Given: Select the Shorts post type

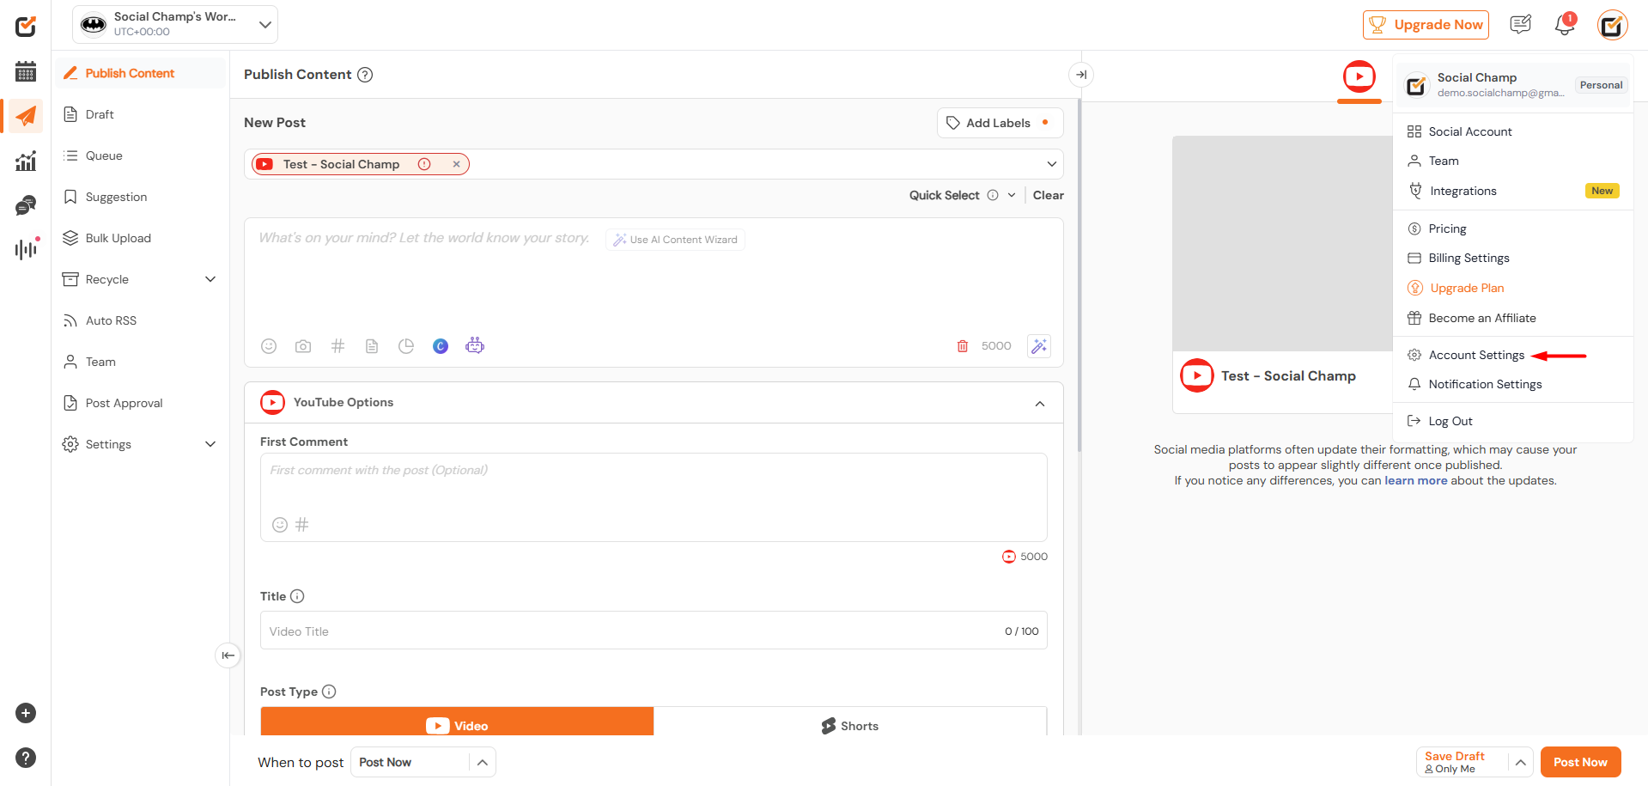Looking at the screenshot, I should [850, 722].
